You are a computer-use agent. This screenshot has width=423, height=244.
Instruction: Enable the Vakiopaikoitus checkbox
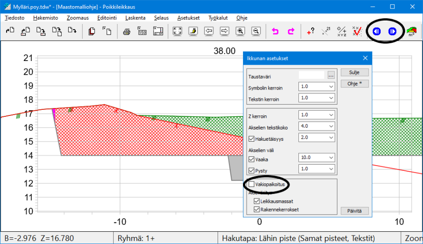click(x=251, y=184)
